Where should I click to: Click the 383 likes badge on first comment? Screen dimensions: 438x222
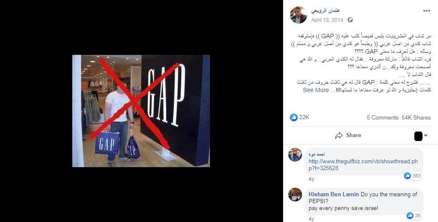[x=412, y=176]
